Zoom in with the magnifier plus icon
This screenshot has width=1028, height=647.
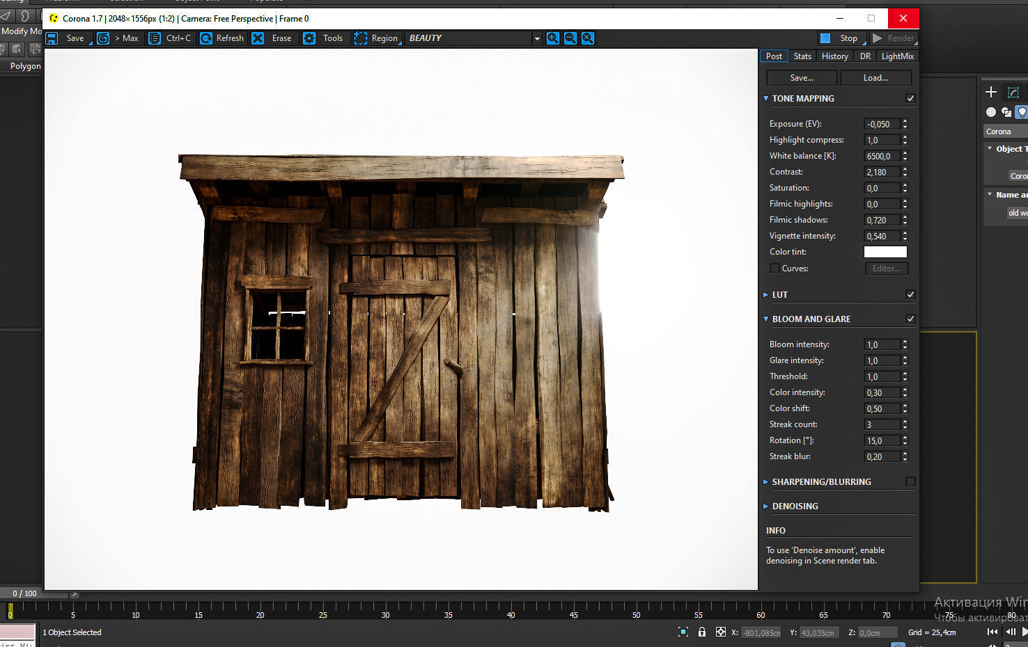553,38
